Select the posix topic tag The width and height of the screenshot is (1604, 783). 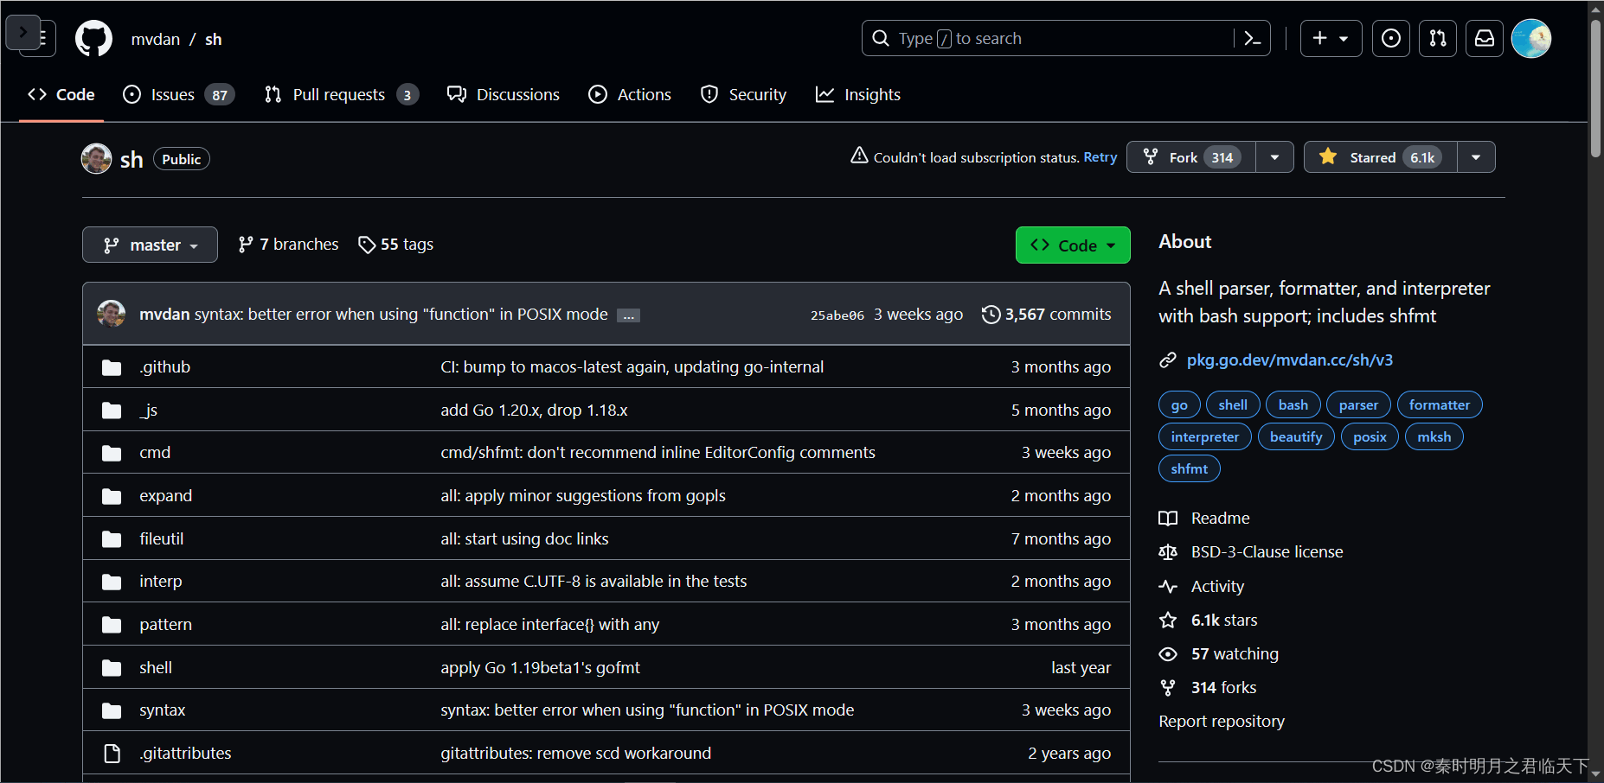click(x=1370, y=436)
